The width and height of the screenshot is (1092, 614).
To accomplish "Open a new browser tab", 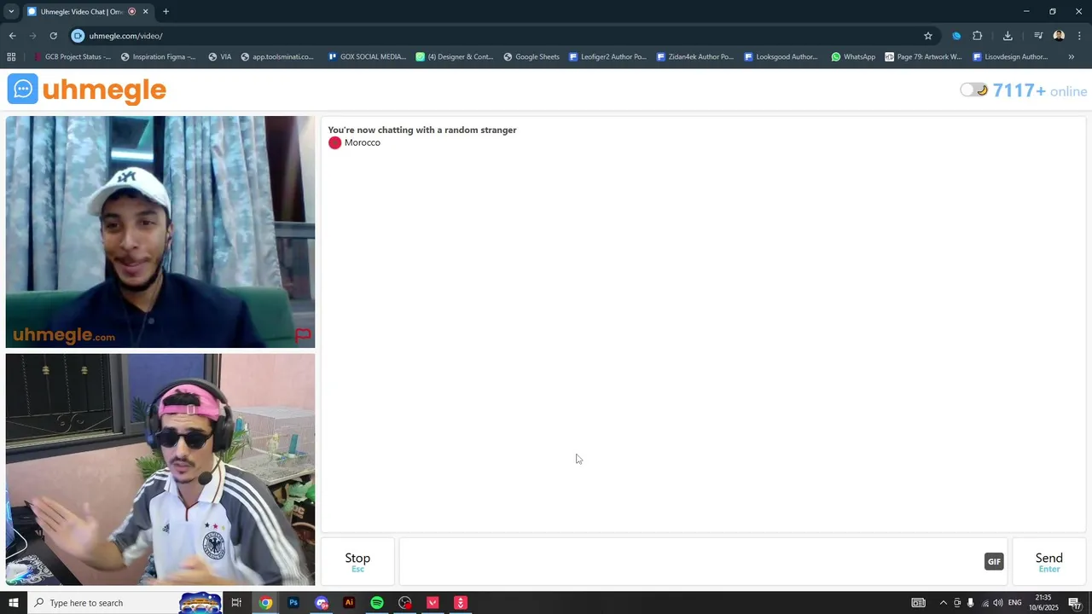I will [166, 11].
